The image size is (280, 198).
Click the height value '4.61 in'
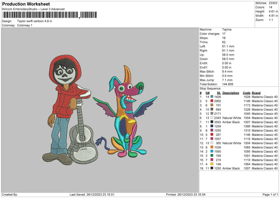(273, 11)
